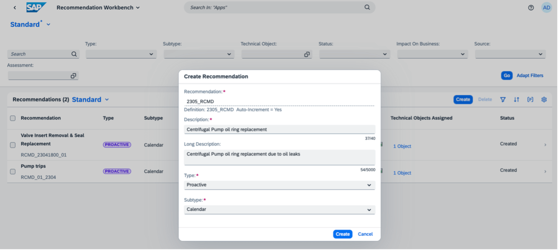Image resolution: width=559 pixels, height=250 pixels.
Task: Select the header checkbox to select all recommendations
Action: click(x=12, y=118)
